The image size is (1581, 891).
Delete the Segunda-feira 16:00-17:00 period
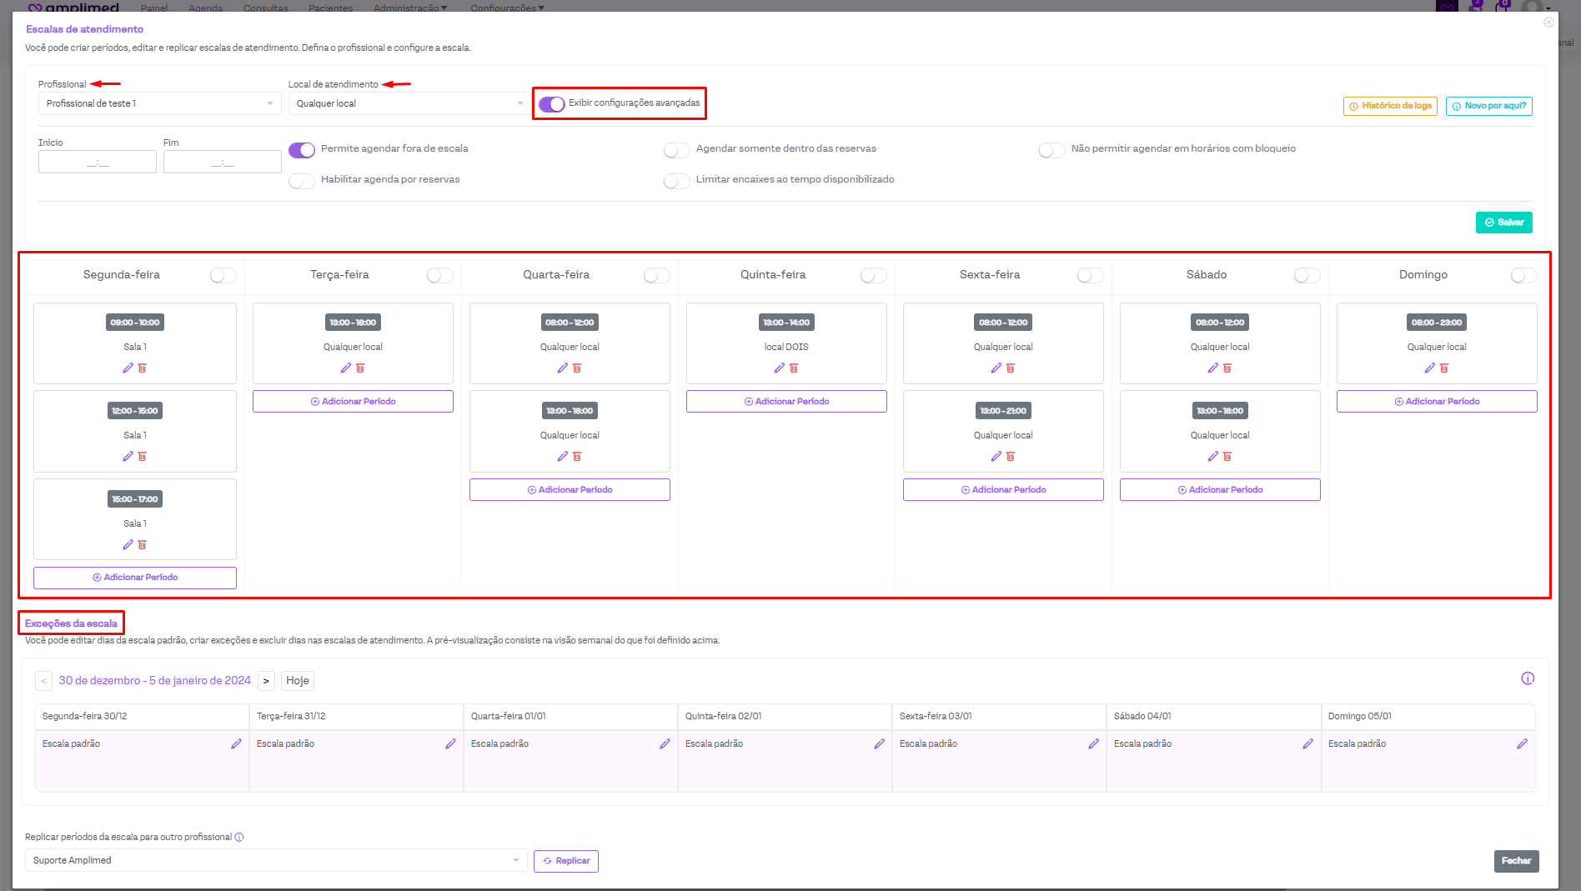coord(143,545)
